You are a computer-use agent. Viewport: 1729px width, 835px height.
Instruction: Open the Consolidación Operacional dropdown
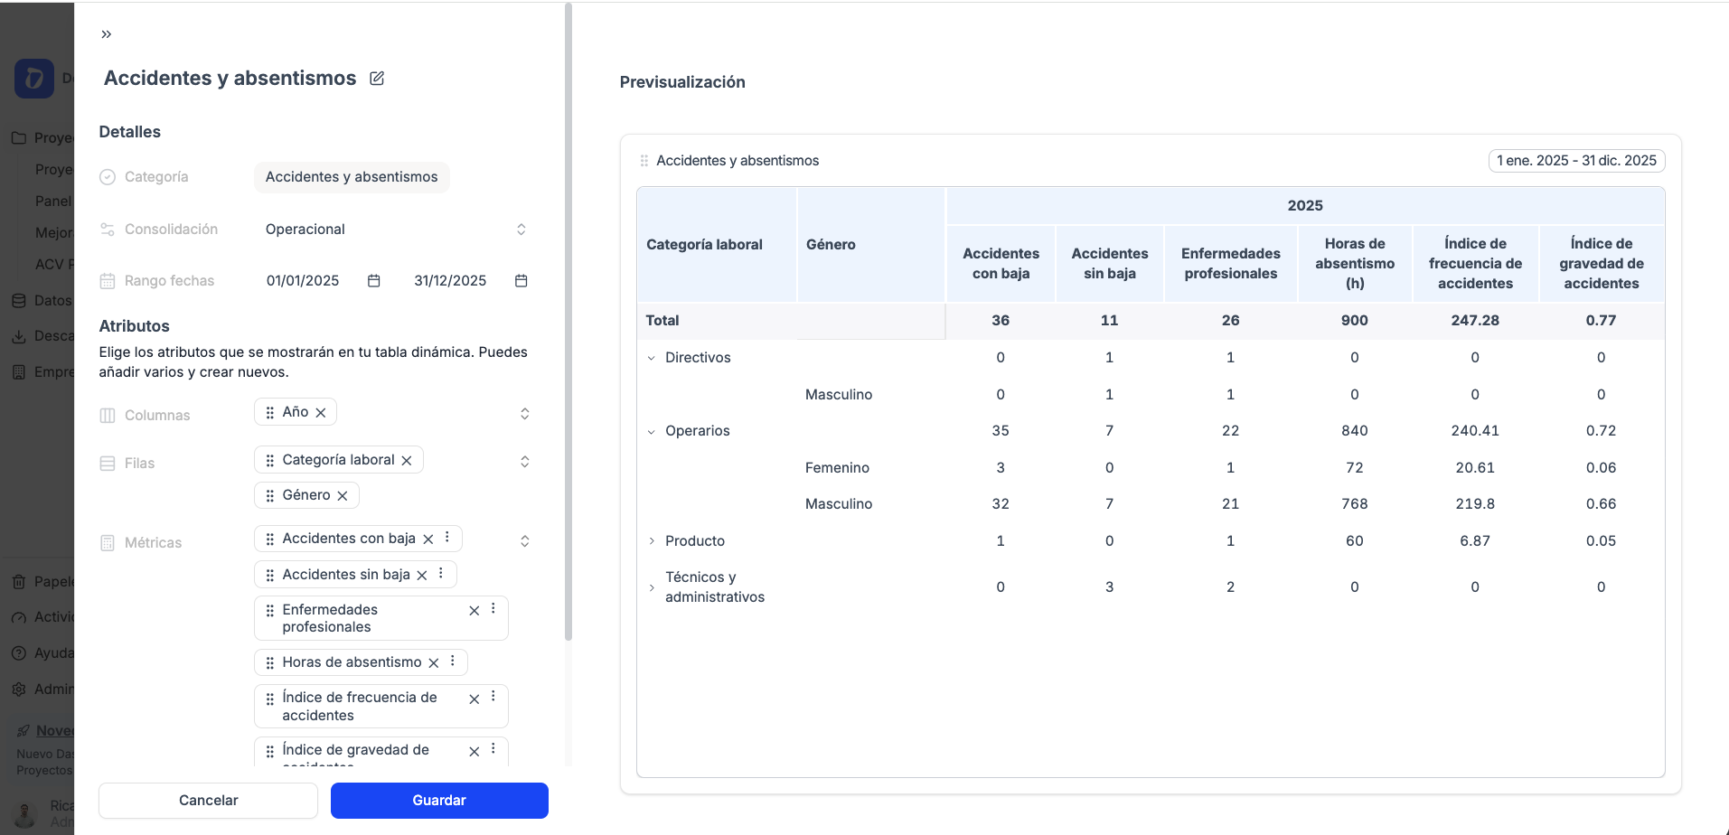click(522, 229)
